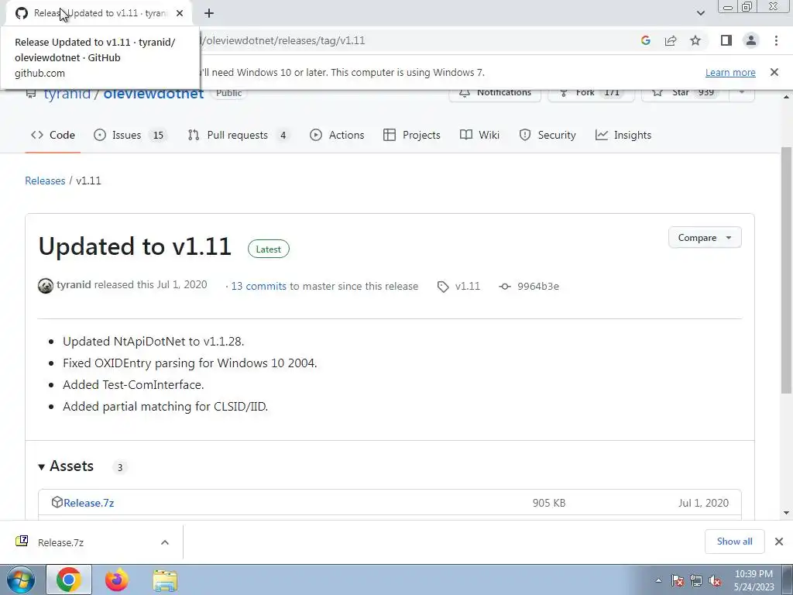Click the Projects table icon
The width and height of the screenshot is (793, 595).
pos(390,135)
